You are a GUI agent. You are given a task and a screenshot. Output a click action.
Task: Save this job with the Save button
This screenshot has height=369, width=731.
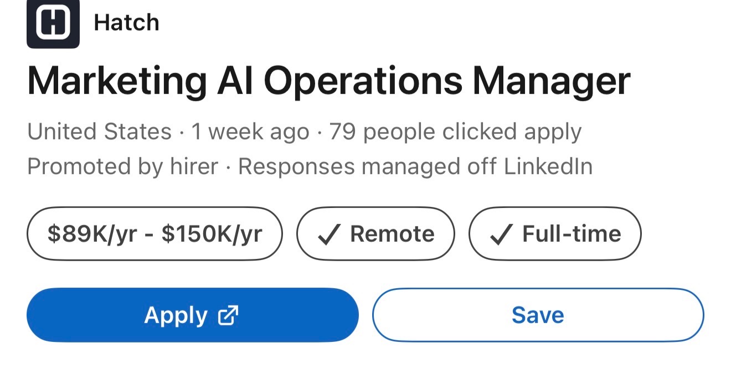tap(538, 315)
